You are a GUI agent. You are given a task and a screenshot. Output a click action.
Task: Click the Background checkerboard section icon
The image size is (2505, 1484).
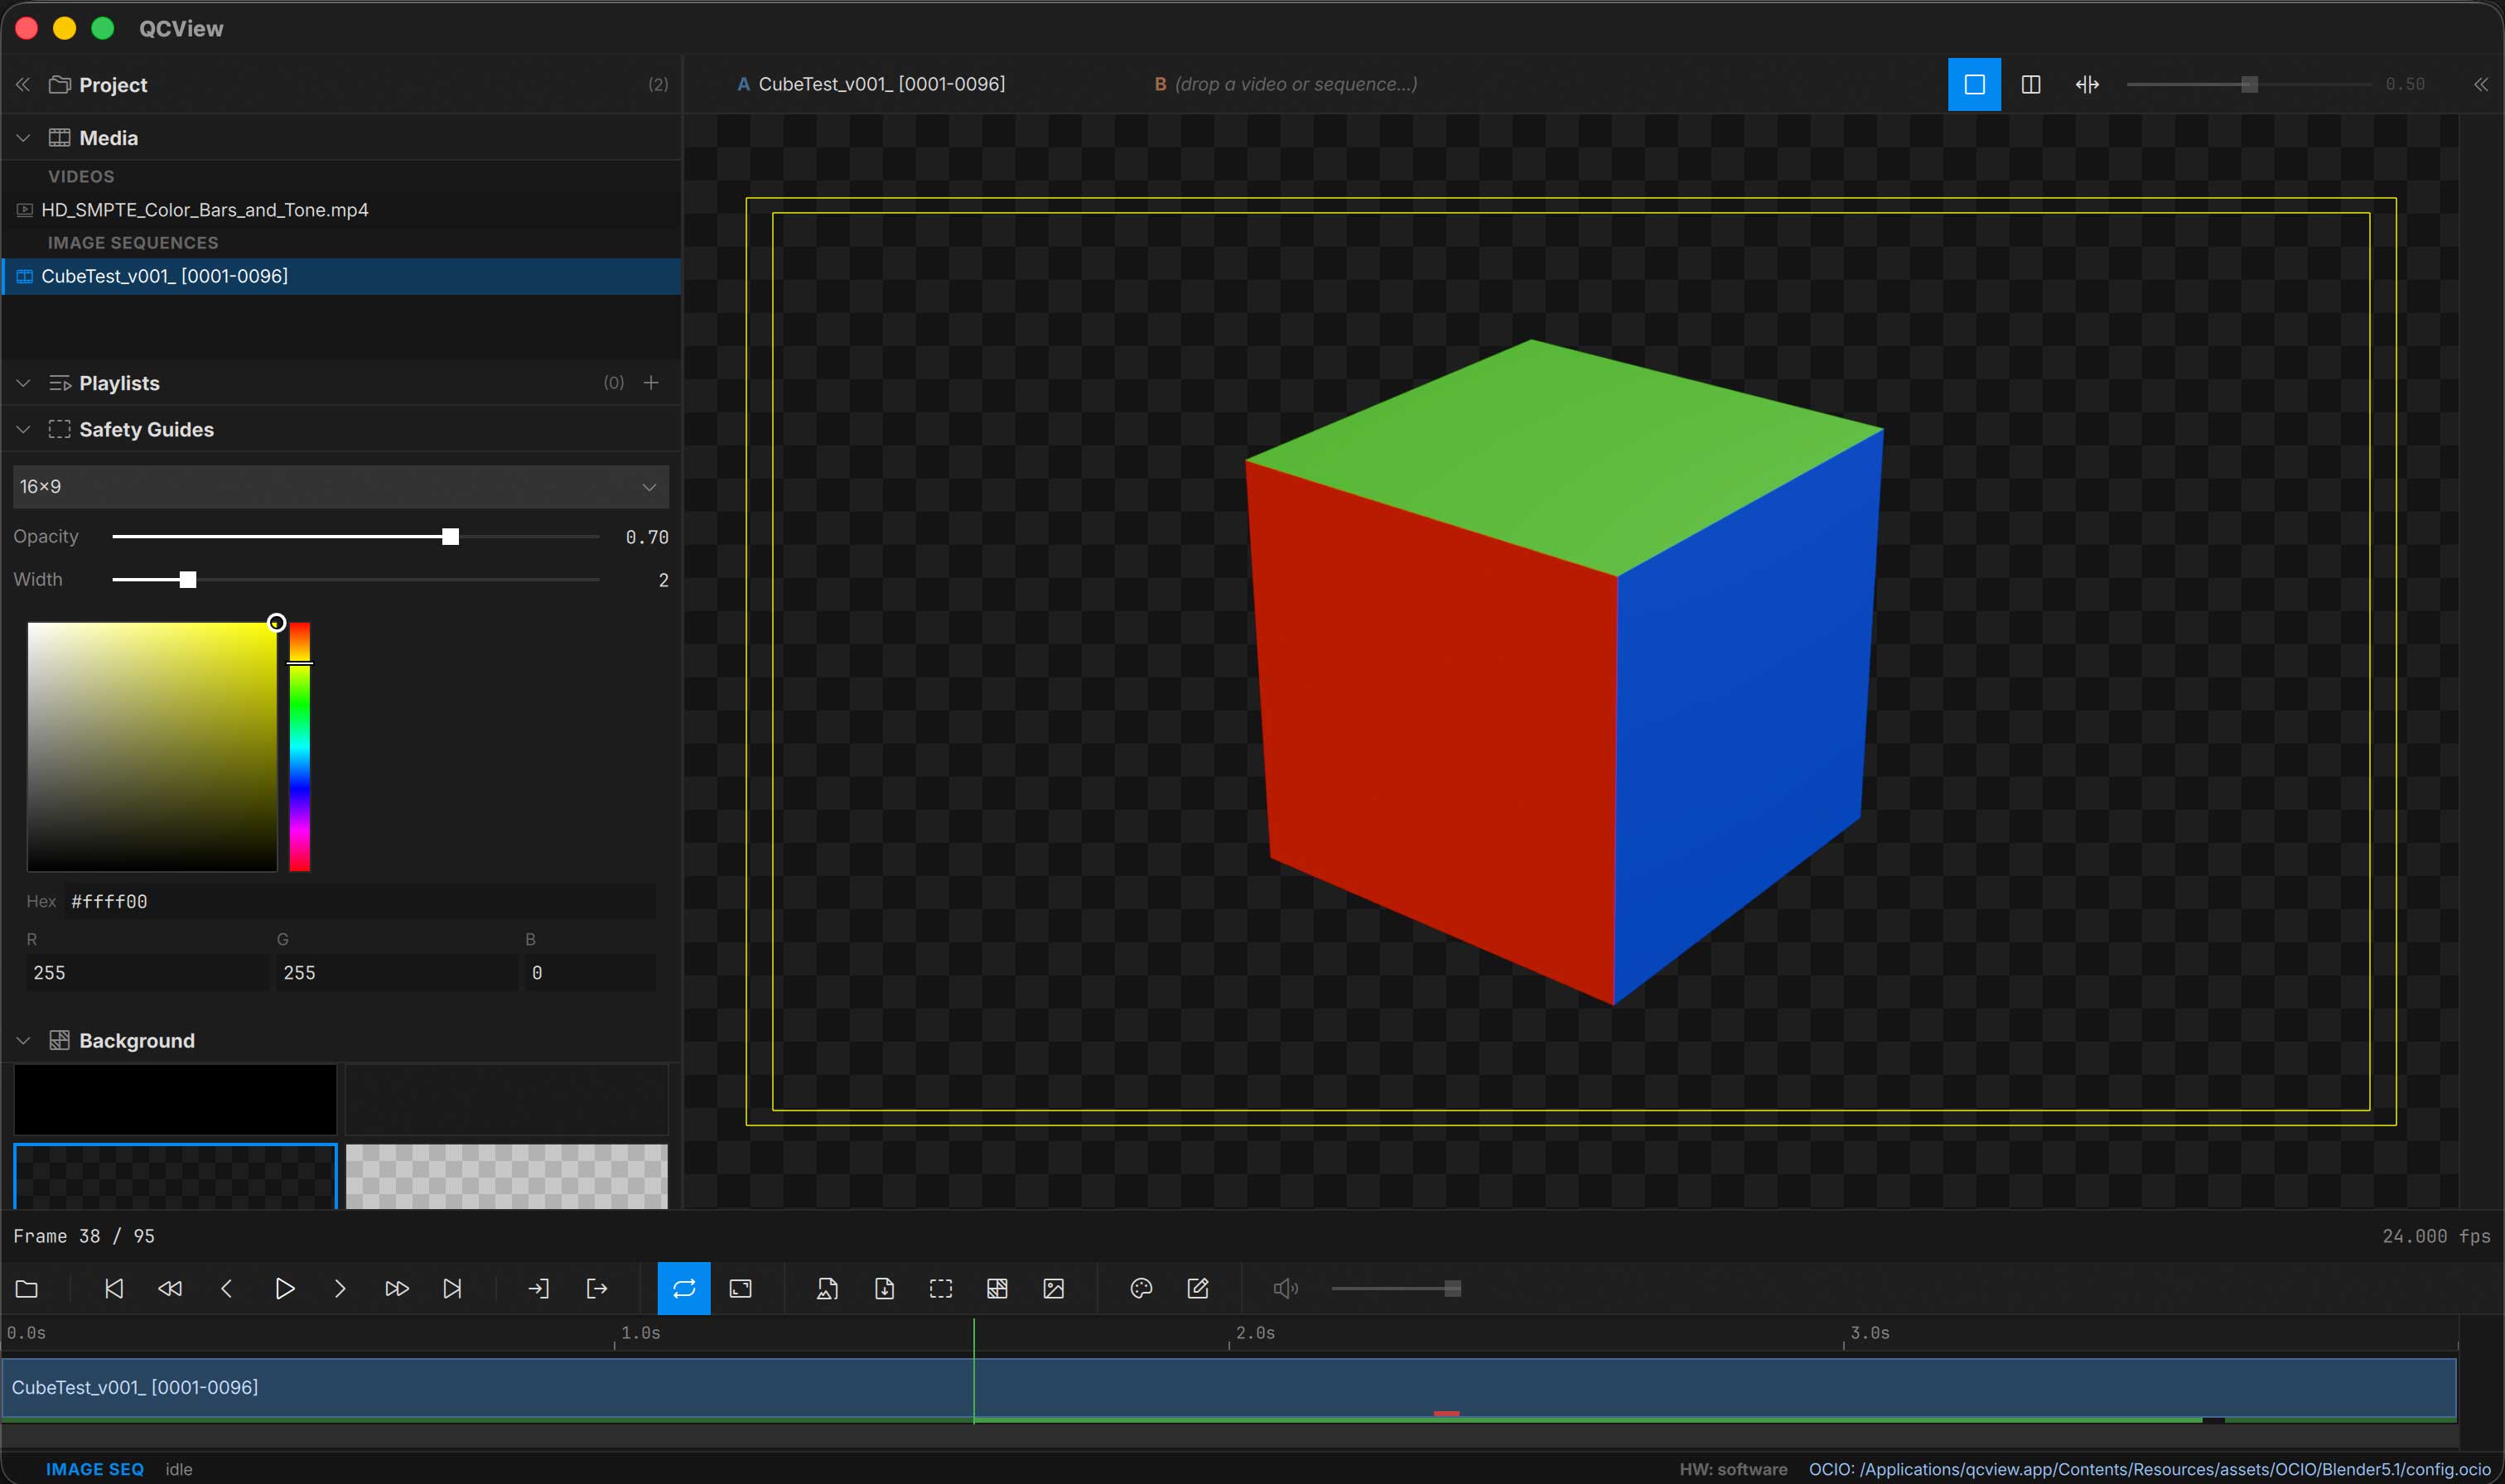tap(60, 1040)
